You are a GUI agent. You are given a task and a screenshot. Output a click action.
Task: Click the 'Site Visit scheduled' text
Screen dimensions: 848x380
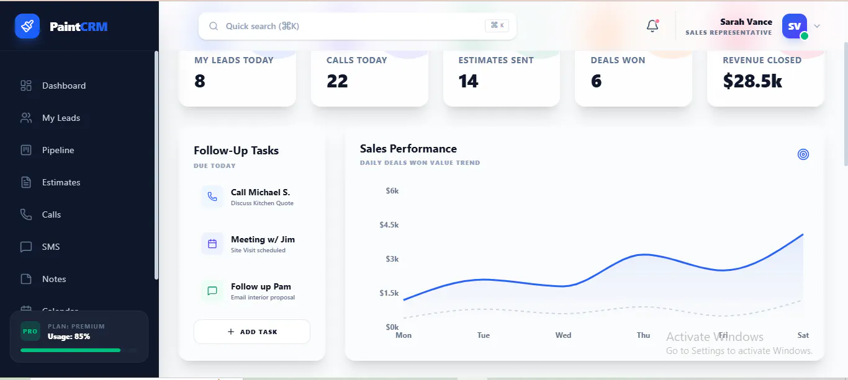[258, 250]
